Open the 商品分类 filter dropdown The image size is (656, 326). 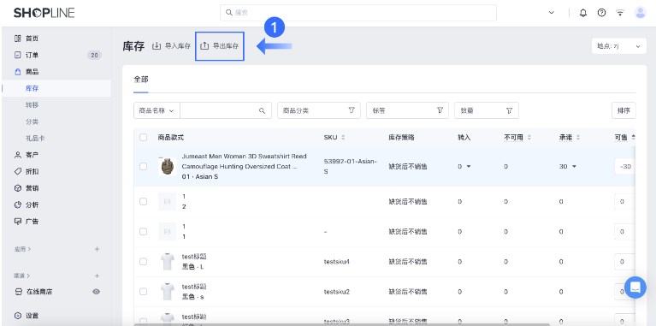click(319, 110)
